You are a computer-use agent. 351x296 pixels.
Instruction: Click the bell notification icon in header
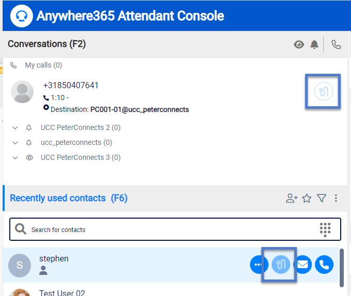coord(314,45)
